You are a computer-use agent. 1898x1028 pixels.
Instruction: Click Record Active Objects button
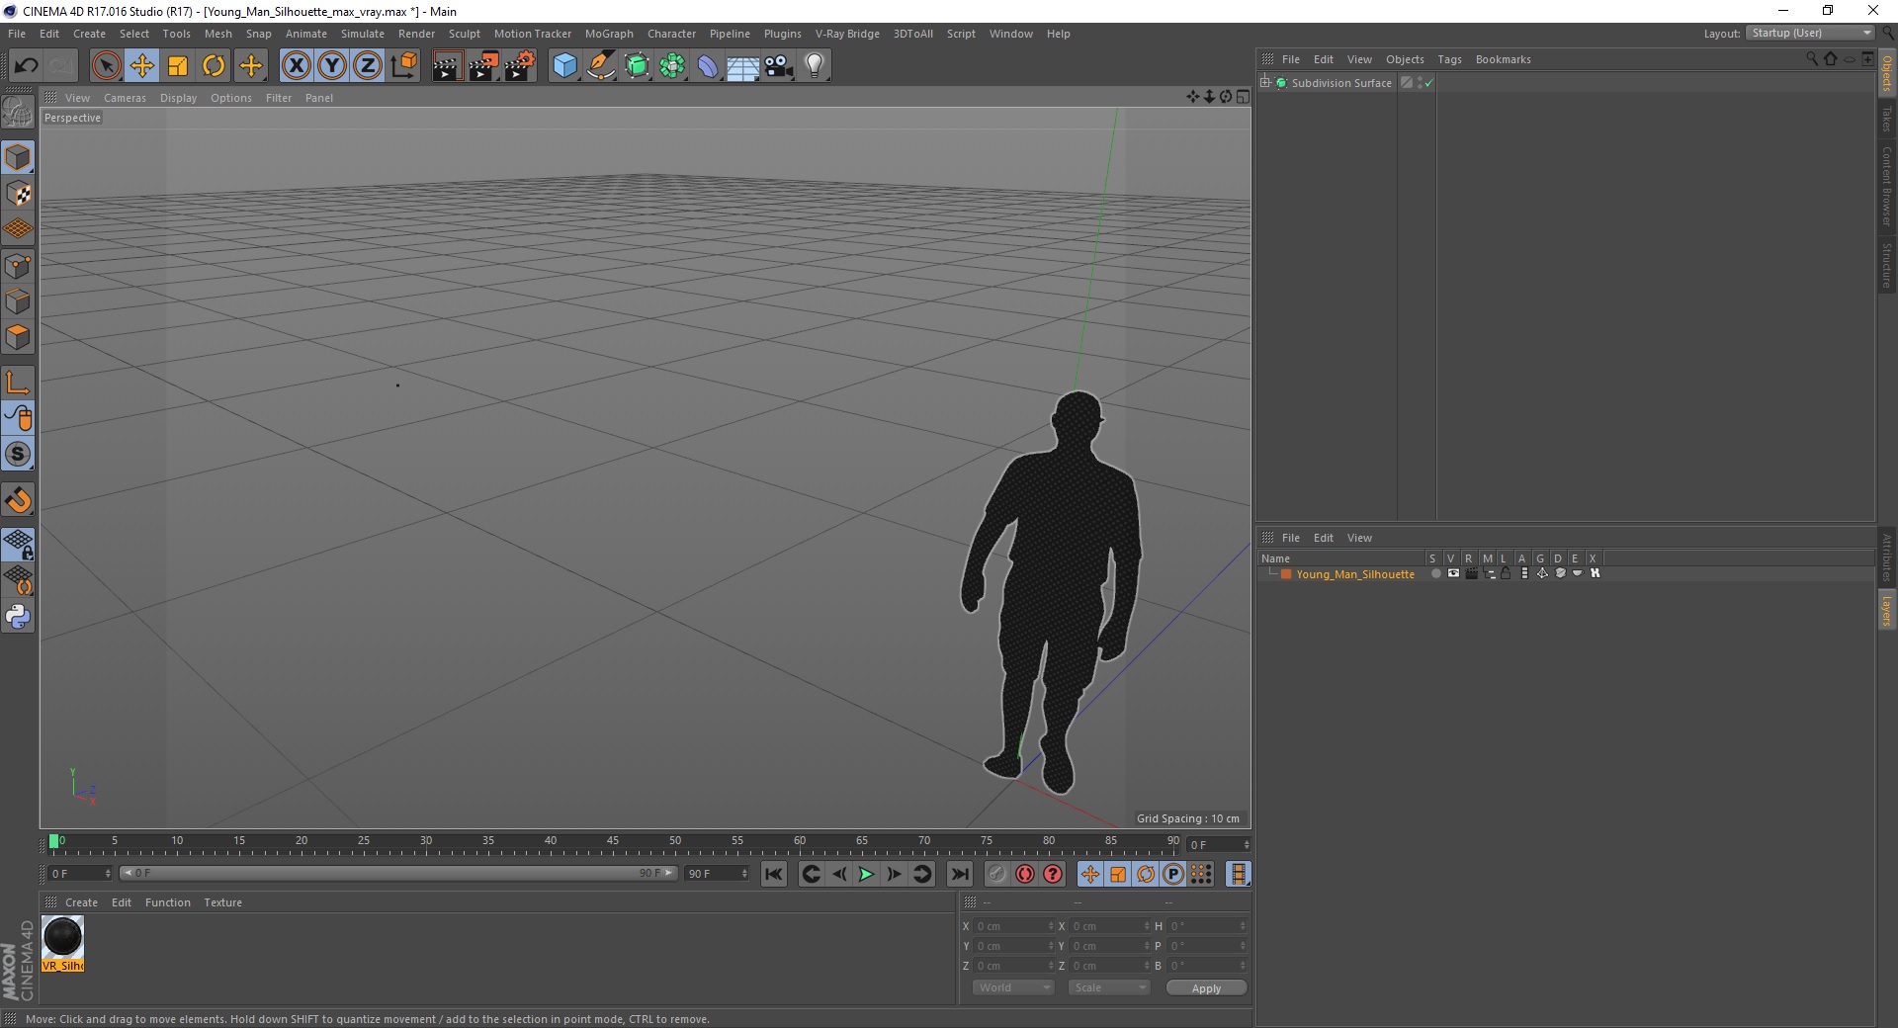click(996, 874)
